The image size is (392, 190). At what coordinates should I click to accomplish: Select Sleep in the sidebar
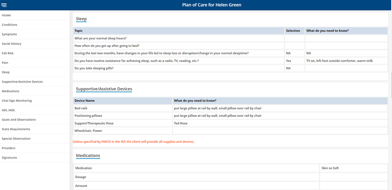coord(6,72)
